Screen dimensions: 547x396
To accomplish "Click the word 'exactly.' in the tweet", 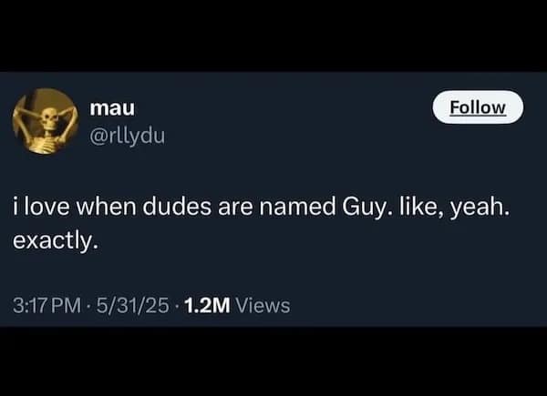I will [x=55, y=241].
